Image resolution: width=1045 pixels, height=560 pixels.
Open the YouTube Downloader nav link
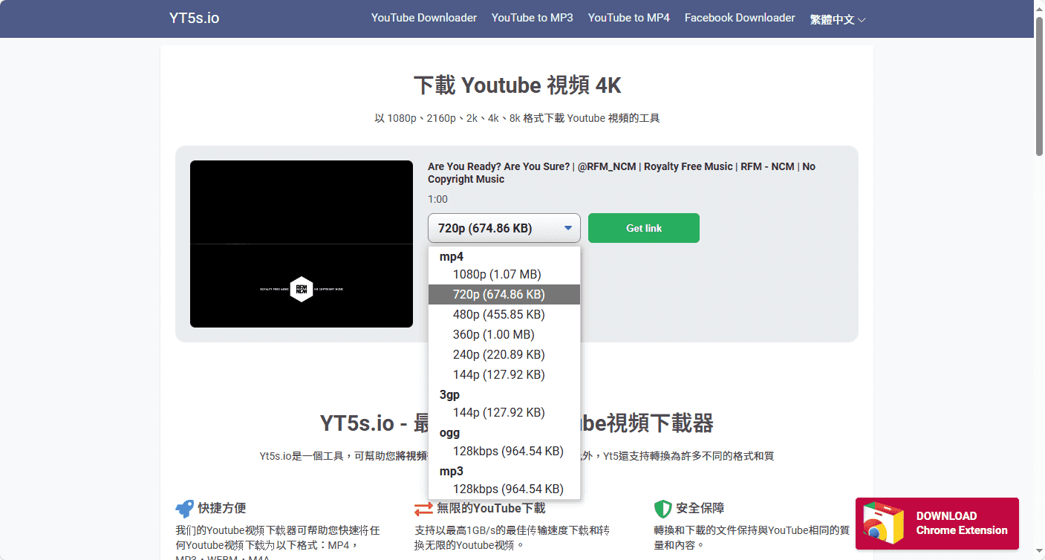click(x=424, y=18)
